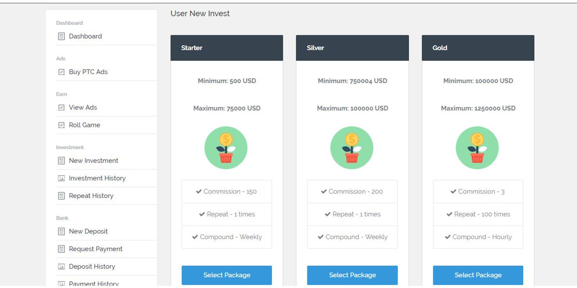This screenshot has height=288, width=577.
Task: Click "Maximum: 1250000 USD" text
Action: point(478,108)
